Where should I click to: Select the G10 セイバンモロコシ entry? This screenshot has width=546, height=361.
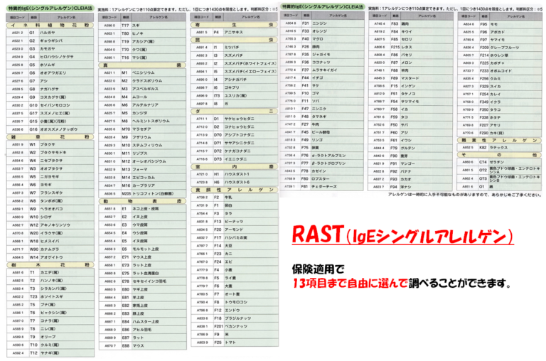coord(50,105)
